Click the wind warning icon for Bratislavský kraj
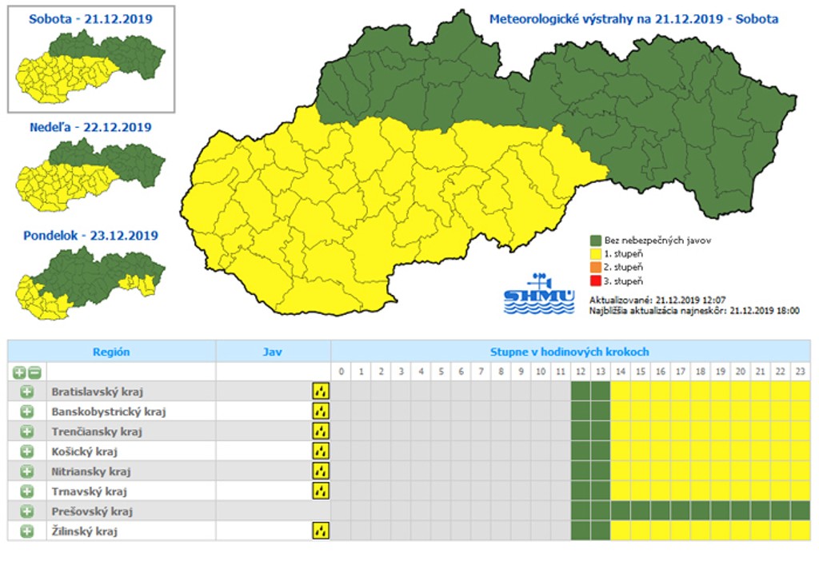The image size is (819, 573). (321, 391)
